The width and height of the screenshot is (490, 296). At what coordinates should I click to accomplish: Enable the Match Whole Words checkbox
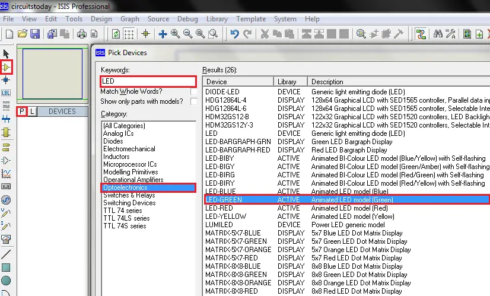coord(194,91)
